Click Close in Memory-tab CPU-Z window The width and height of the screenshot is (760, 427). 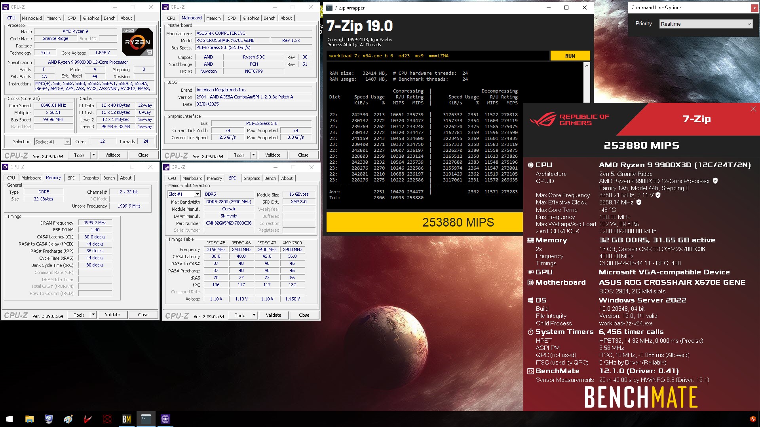[143, 315]
